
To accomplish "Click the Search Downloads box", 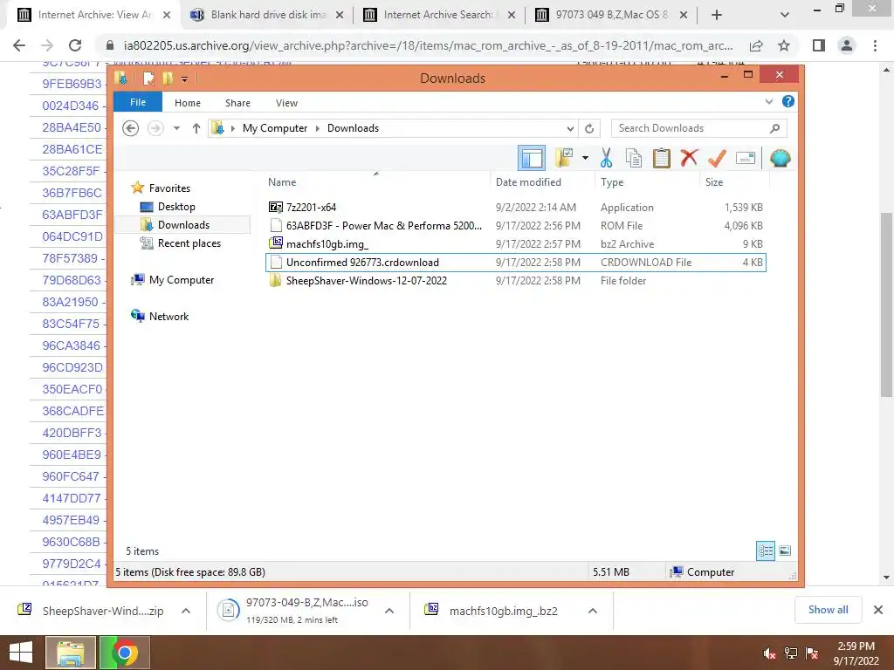I will (x=698, y=128).
